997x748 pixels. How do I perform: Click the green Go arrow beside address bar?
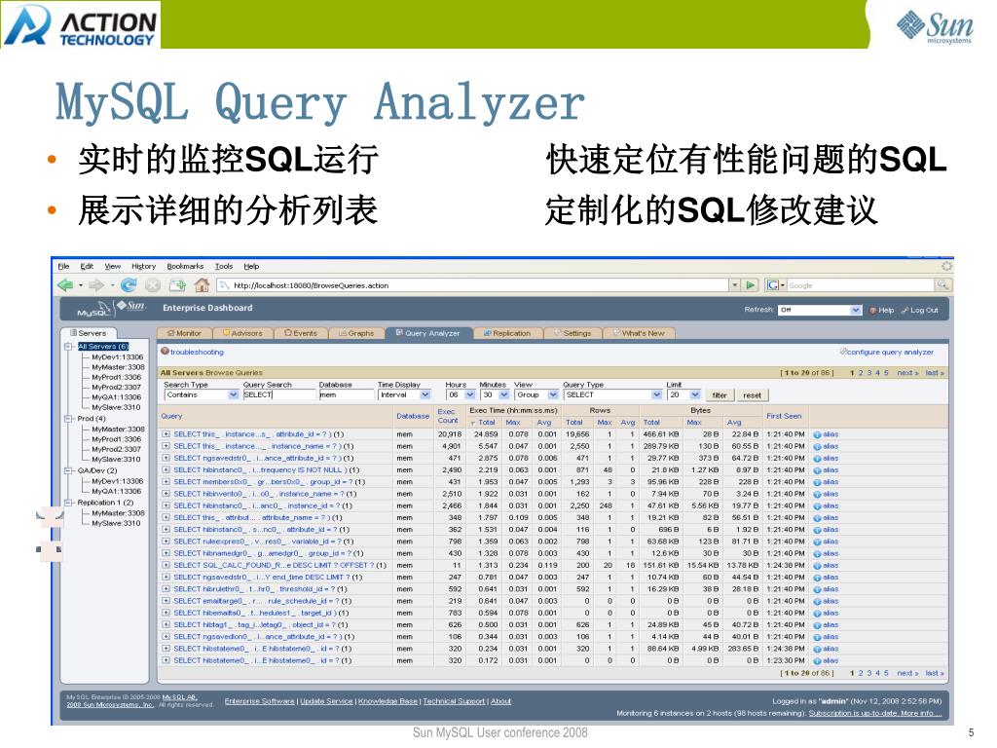pos(751,285)
